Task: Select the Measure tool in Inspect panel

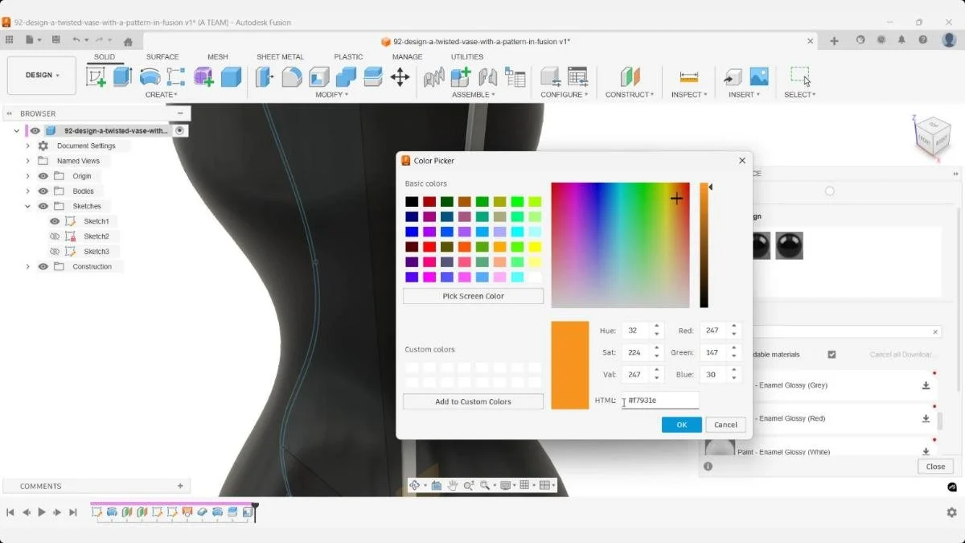Action: click(689, 76)
